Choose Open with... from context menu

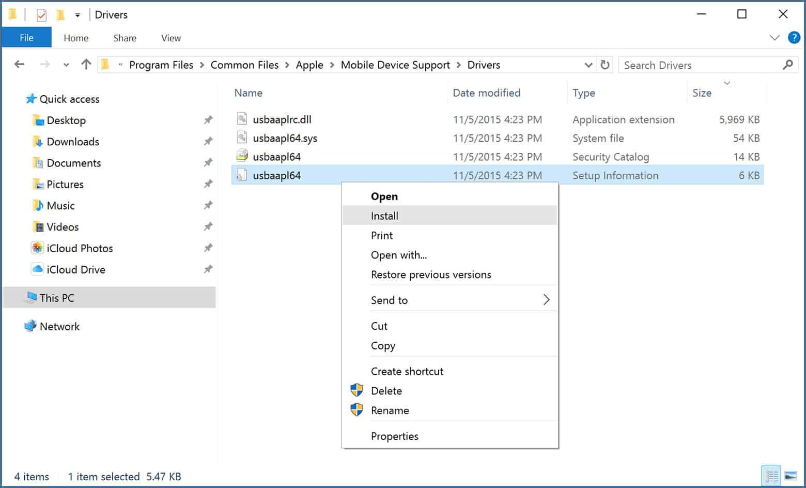(x=450, y=255)
